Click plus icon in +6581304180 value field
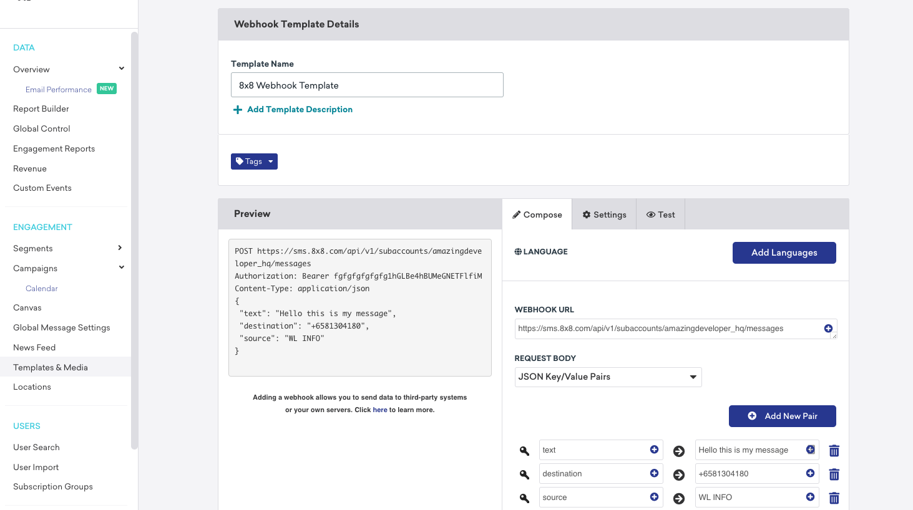Viewport: 913px width, 510px height. point(810,473)
